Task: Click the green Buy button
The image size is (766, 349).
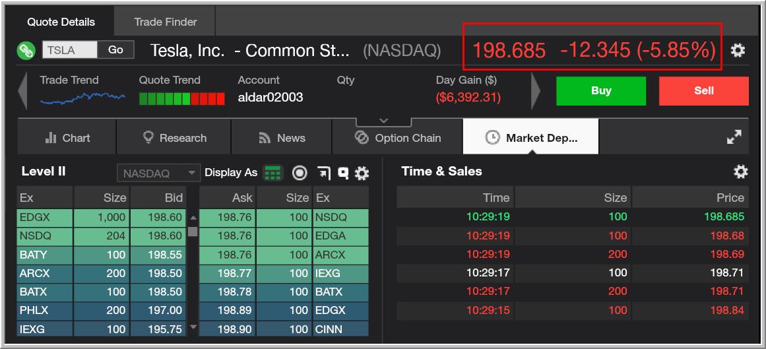Action: pyautogui.click(x=601, y=91)
